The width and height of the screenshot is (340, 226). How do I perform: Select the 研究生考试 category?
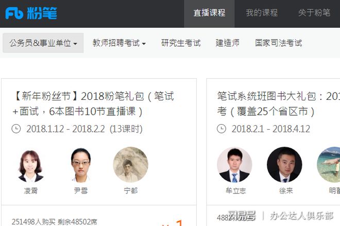tap(181, 43)
